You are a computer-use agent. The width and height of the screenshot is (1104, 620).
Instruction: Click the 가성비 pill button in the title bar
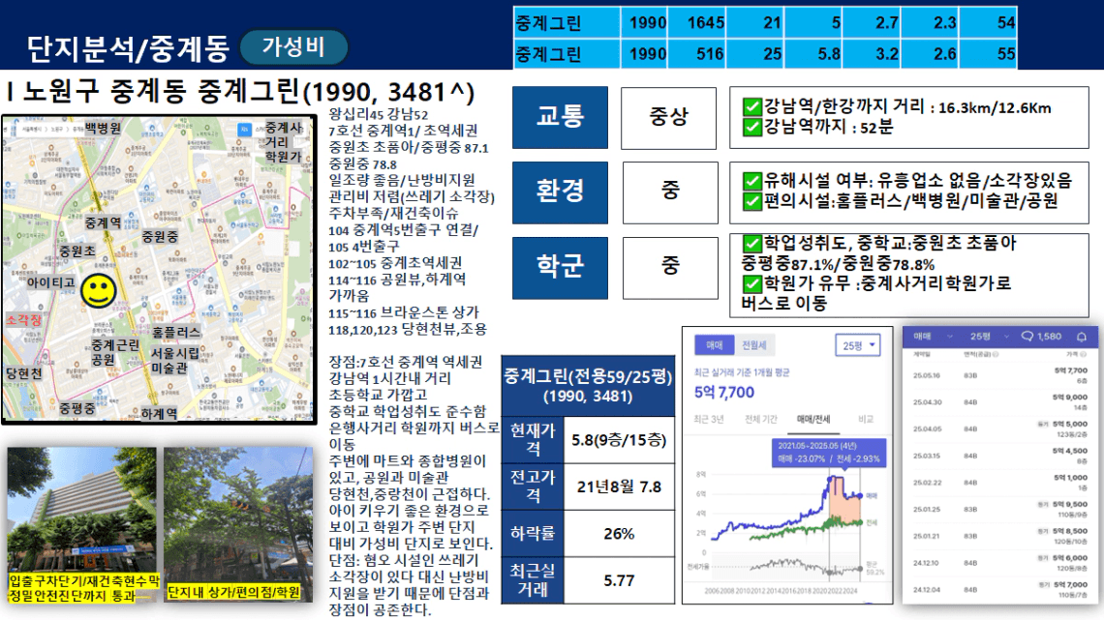pos(293,47)
